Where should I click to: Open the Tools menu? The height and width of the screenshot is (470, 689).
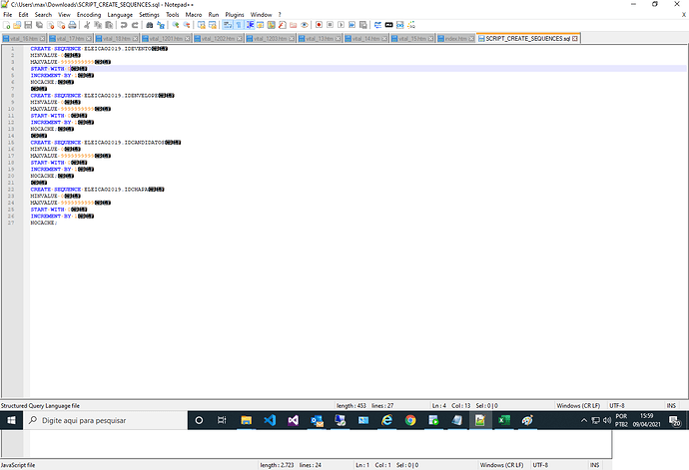tap(172, 15)
